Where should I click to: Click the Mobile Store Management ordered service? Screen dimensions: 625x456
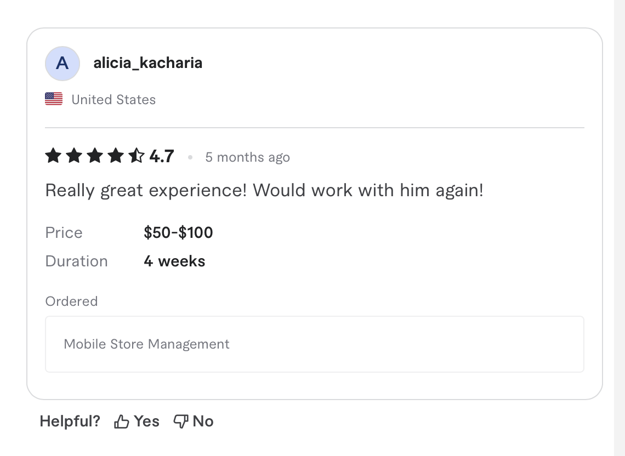pyautogui.click(x=146, y=344)
